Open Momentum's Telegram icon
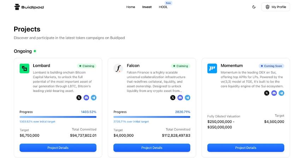The width and height of the screenshot is (304, 167). point(281,93)
